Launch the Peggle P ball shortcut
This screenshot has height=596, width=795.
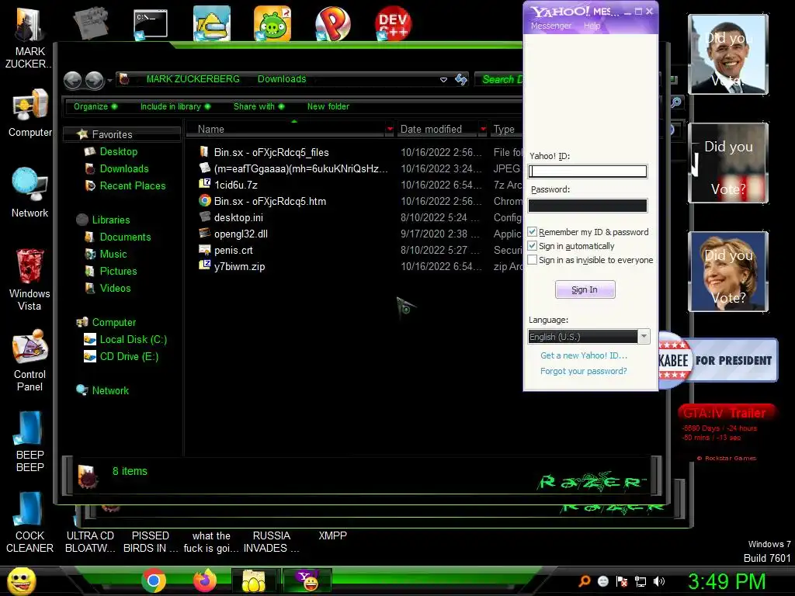(332, 23)
